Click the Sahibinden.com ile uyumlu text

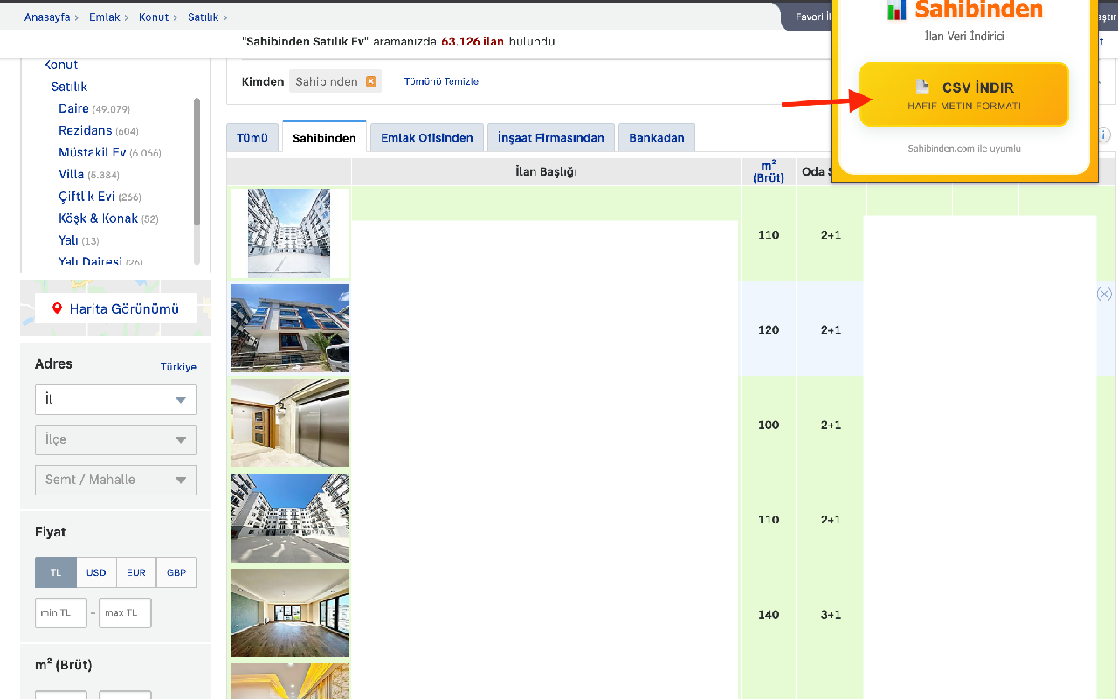pos(964,149)
